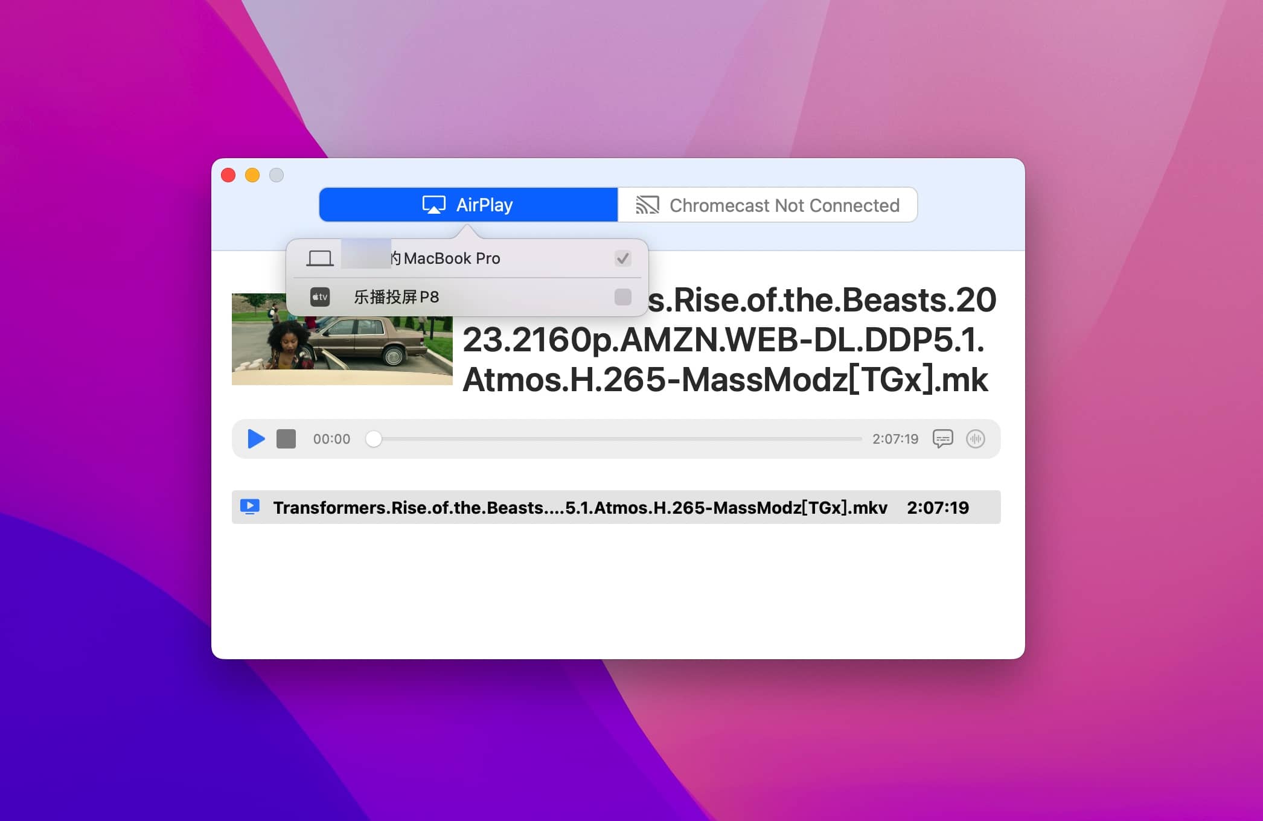
Task: Click the 00:00 elapsed time label
Action: 331,439
